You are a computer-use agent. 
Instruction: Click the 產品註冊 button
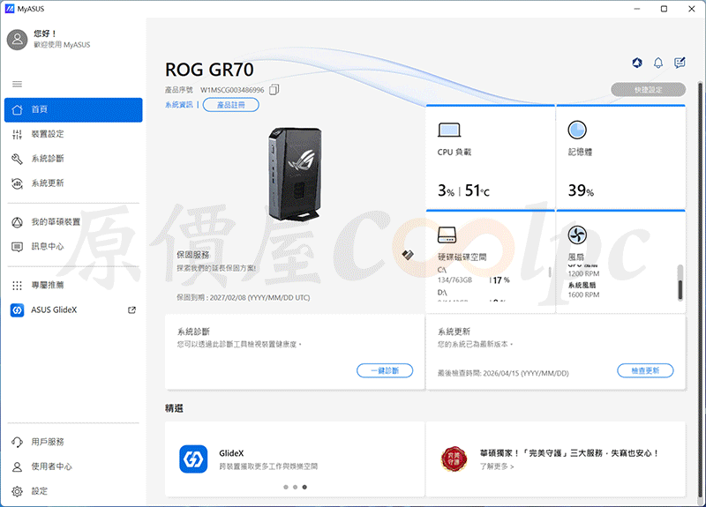point(231,105)
